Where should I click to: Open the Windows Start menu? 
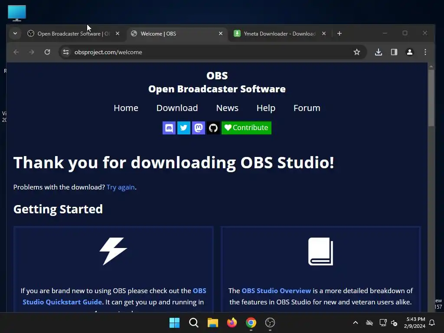tap(174, 323)
